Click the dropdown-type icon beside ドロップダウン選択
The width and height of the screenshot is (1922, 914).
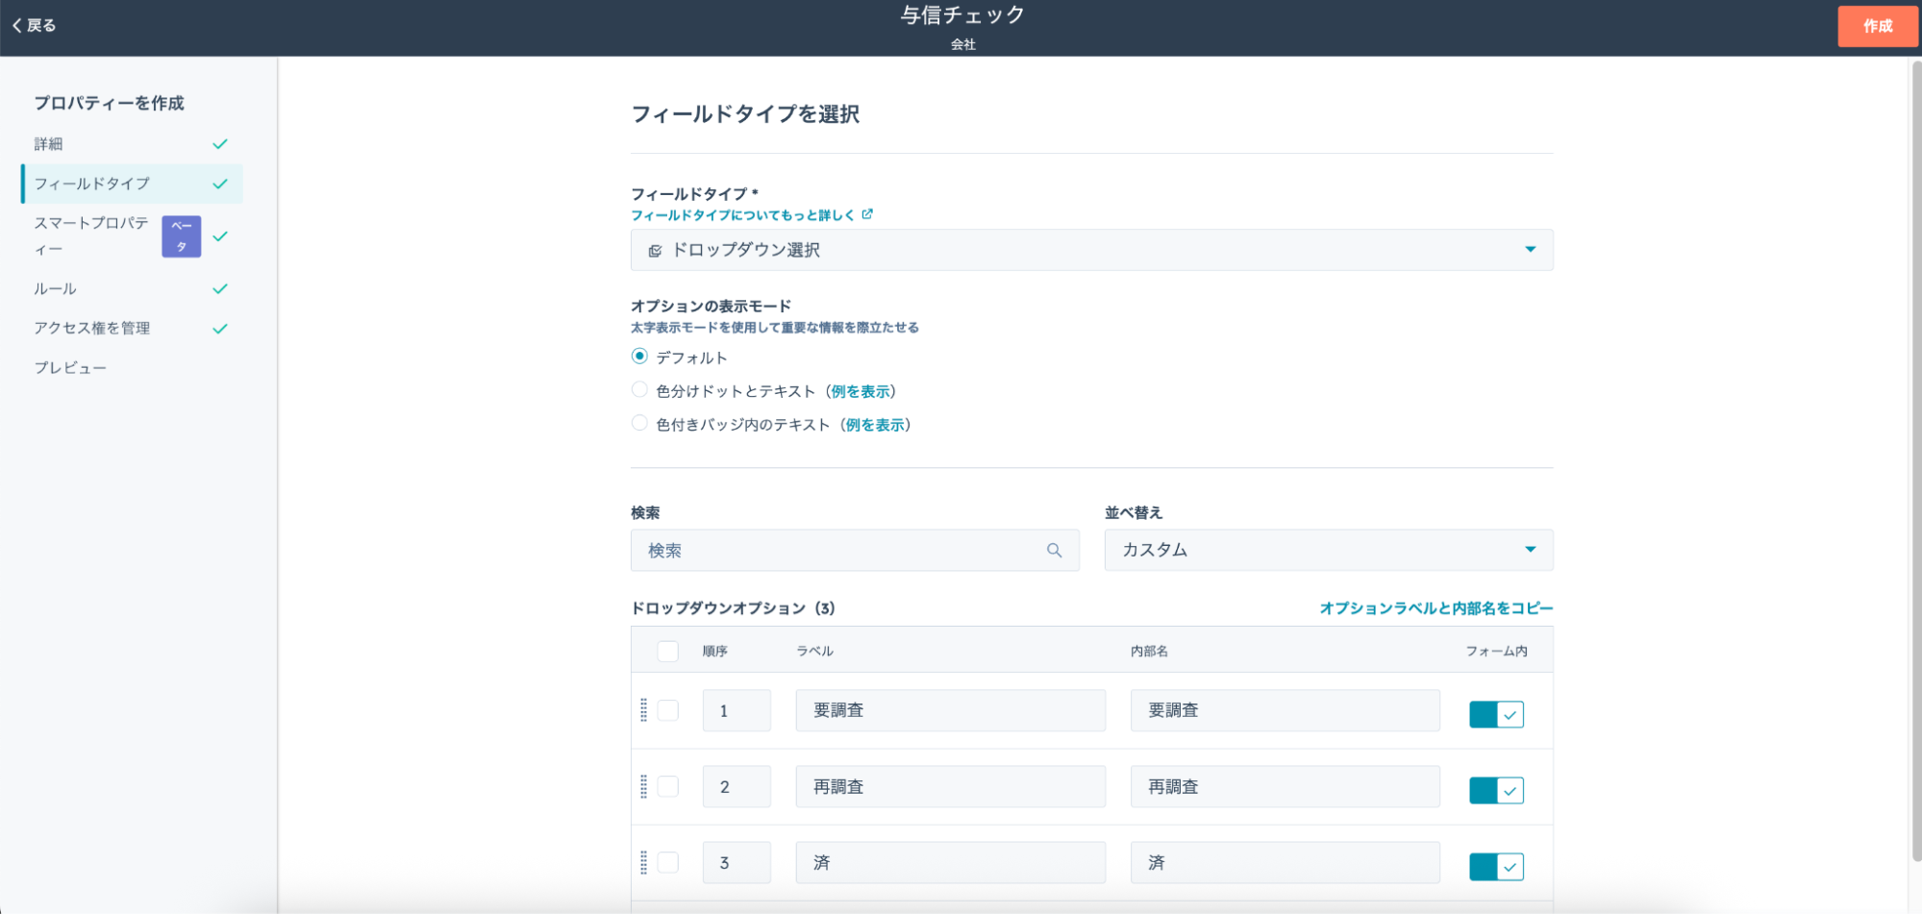655,251
